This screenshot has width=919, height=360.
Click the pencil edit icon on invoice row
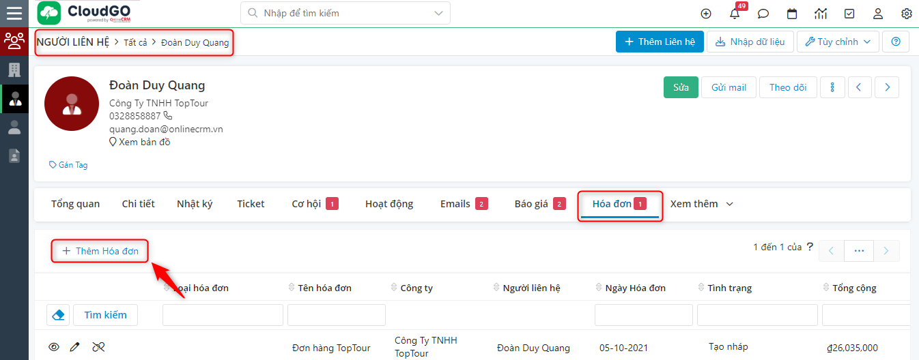coord(75,348)
